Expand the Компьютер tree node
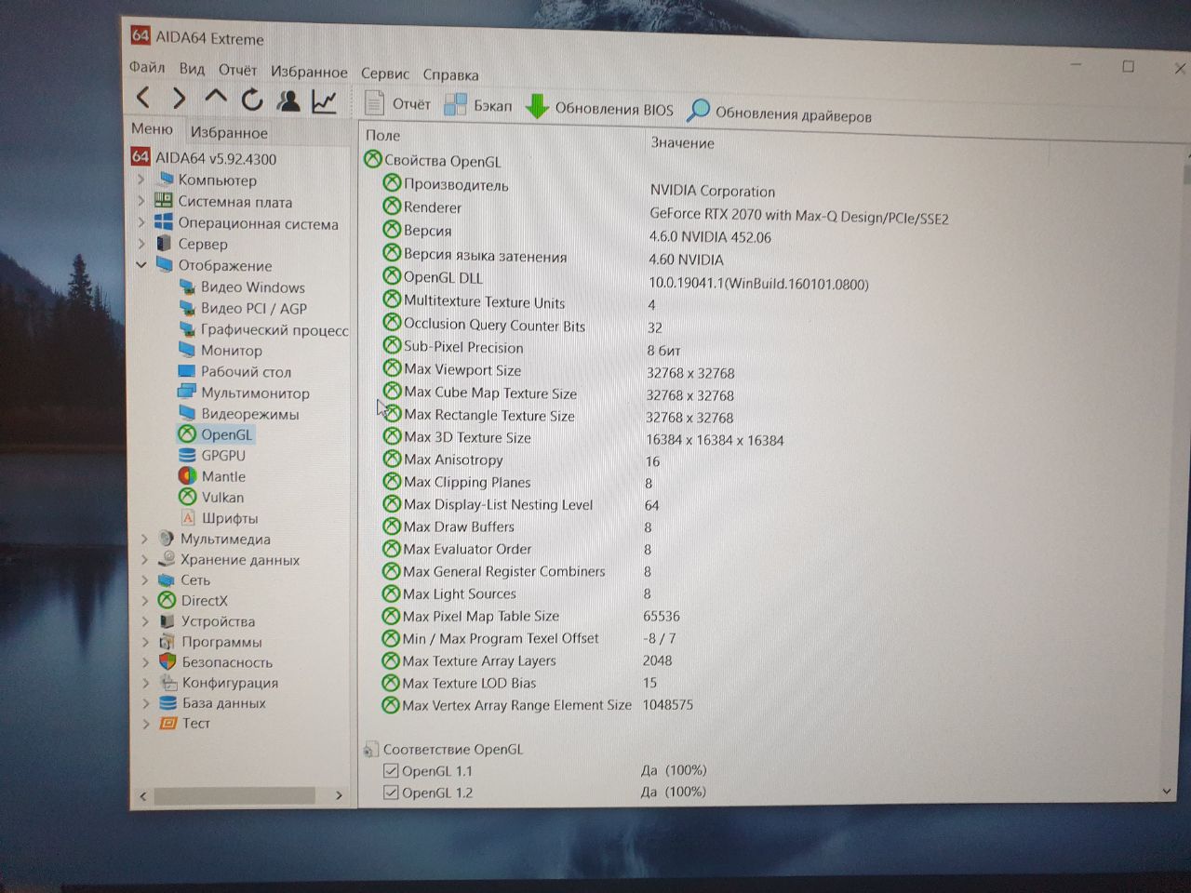 [x=141, y=179]
